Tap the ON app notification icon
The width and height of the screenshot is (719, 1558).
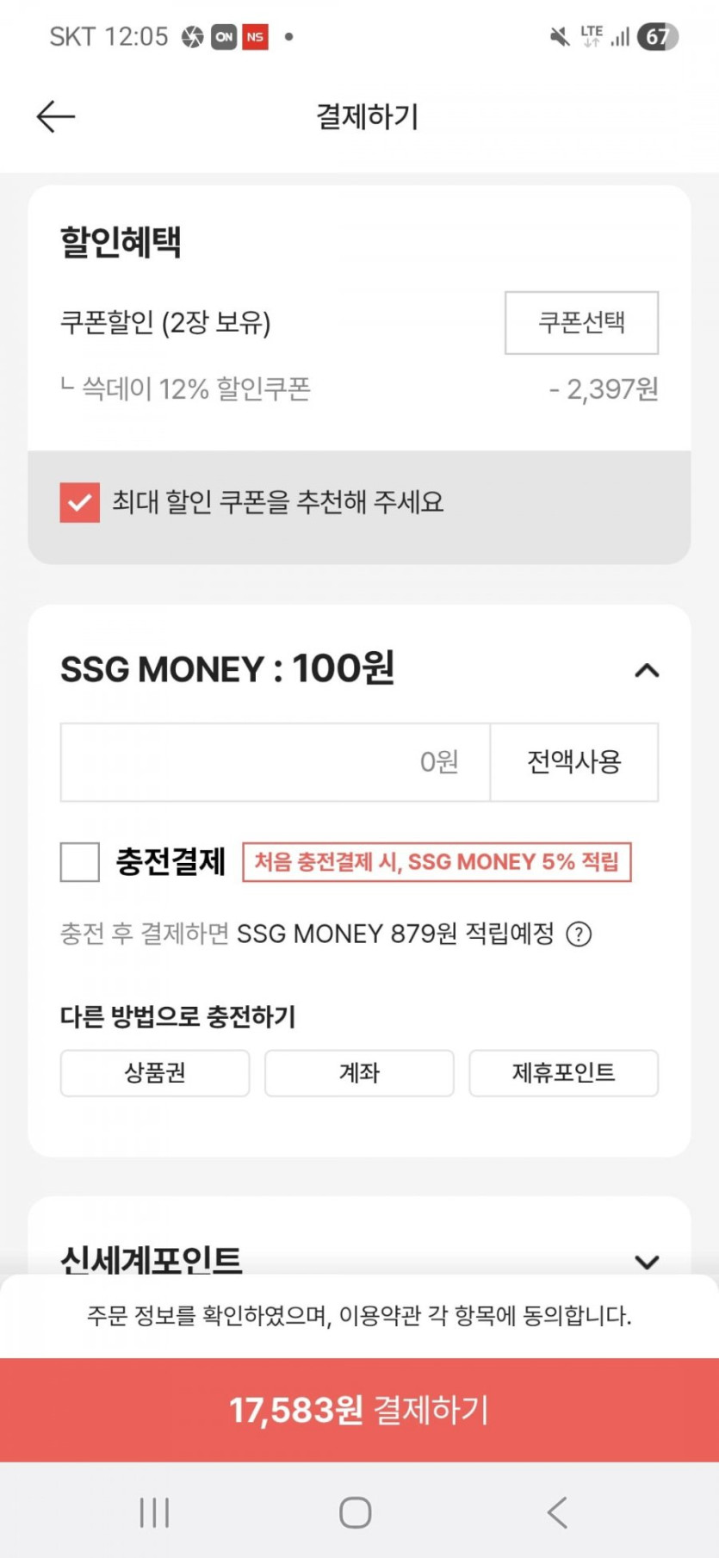[224, 37]
